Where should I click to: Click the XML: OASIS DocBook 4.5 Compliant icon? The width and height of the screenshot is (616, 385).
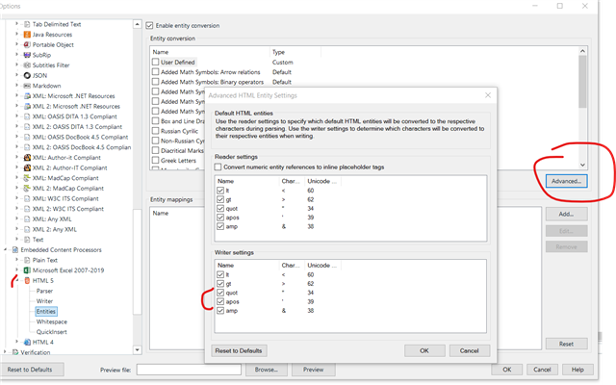point(27,137)
